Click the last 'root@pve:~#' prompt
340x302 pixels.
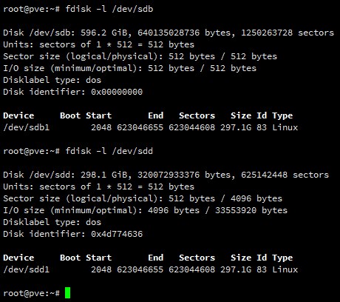[31, 293]
